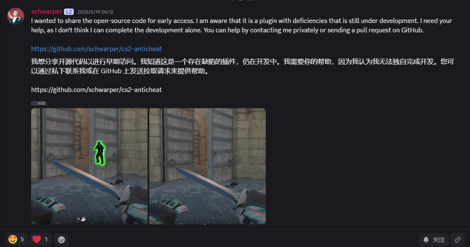Click the English message paragraph text
This screenshot has width=470, height=247.
point(241,26)
